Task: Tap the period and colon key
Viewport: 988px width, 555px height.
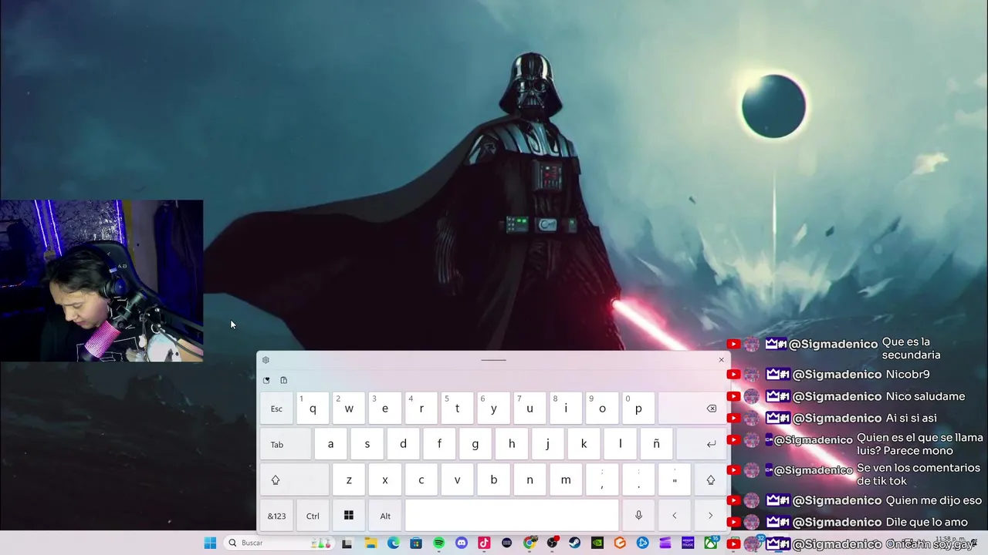Action: coord(638,480)
